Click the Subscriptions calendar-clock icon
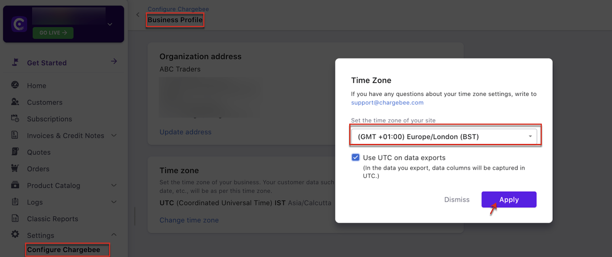Viewport: 612px width, 257px height. click(15, 118)
